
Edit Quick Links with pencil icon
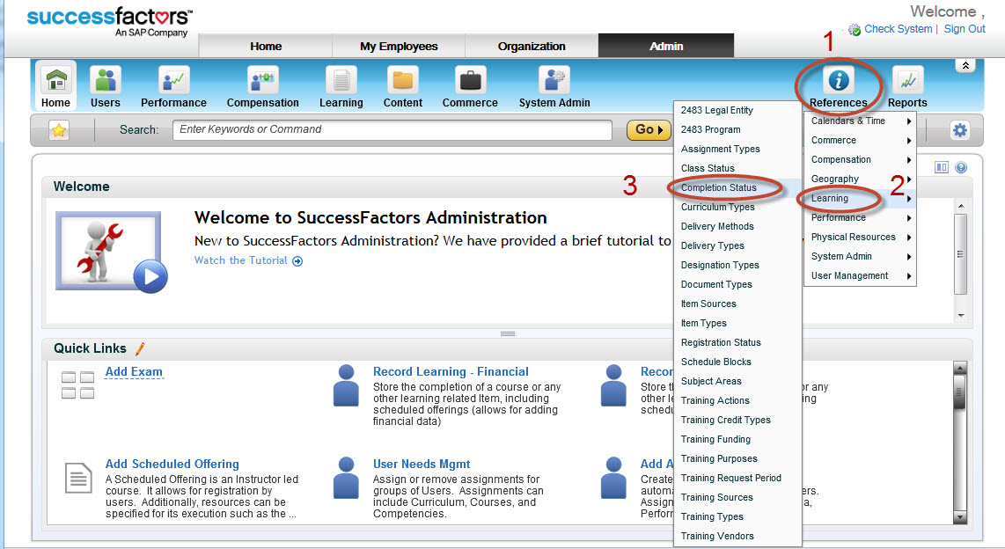(x=140, y=348)
